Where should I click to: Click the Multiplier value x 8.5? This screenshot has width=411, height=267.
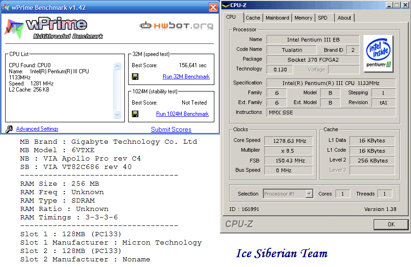pos(288,151)
